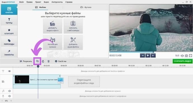193x103 pixels.
Task: Click the rotate clip icon
Action: (43, 61)
